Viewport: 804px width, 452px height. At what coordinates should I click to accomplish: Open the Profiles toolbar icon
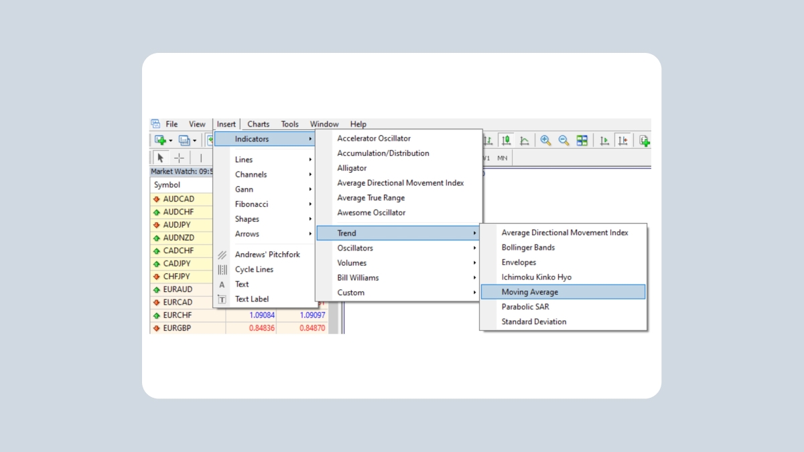pyautogui.click(x=184, y=140)
